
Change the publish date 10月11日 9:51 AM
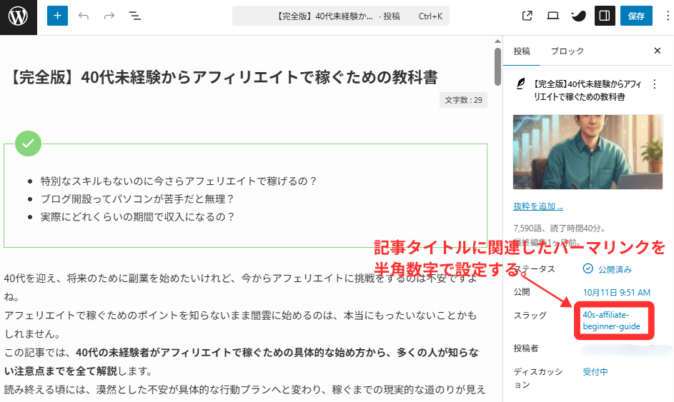616,292
